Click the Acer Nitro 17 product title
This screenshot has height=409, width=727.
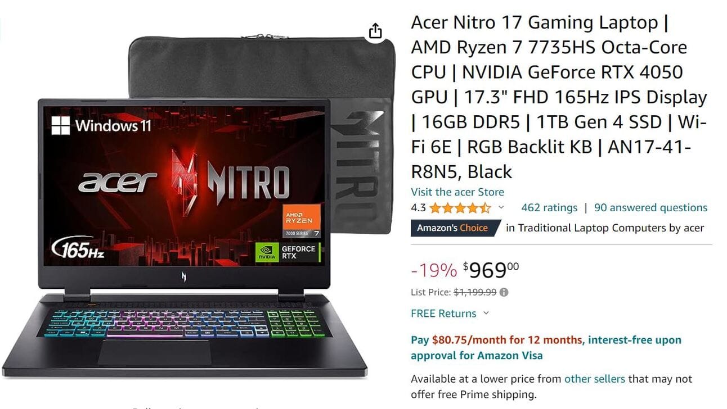[x=559, y=97]
